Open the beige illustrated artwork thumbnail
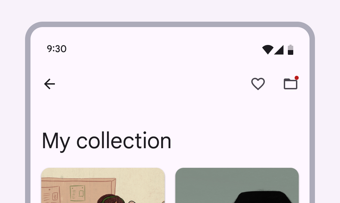This screenshot has width=340, height=203. 103,185
